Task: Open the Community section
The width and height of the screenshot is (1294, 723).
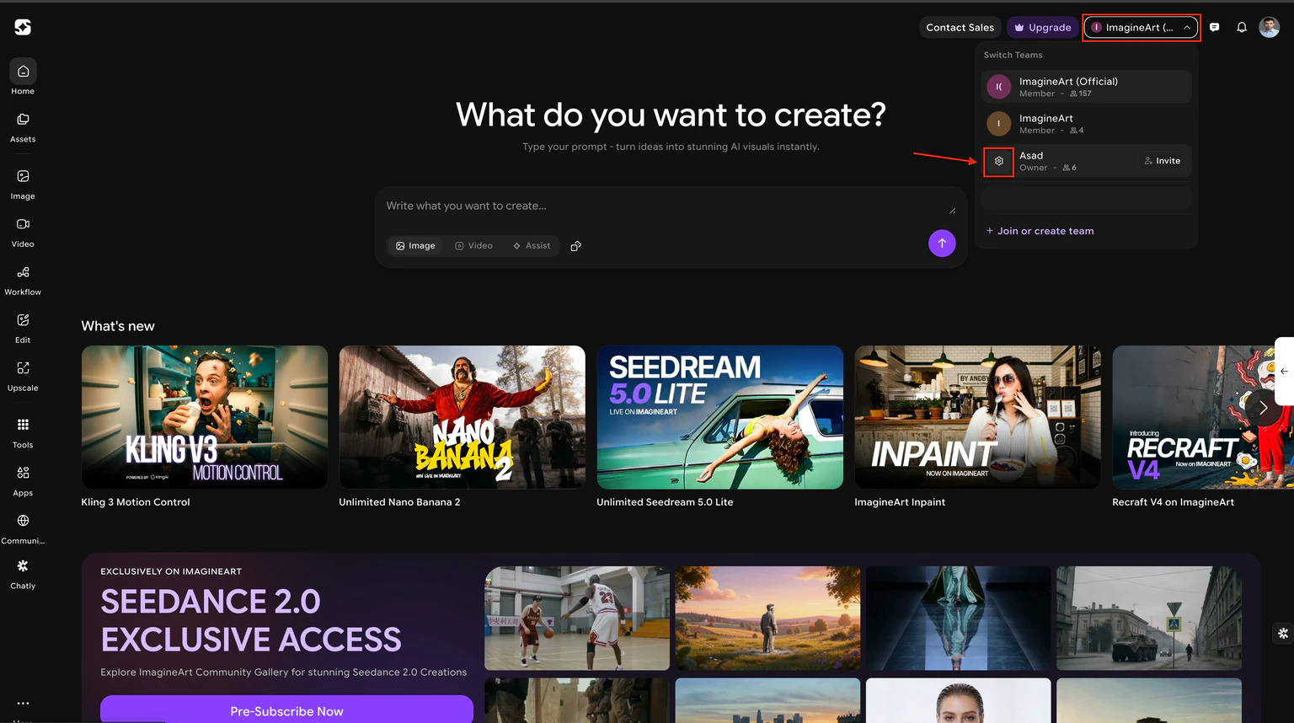Action: click(x=23, y=528)
